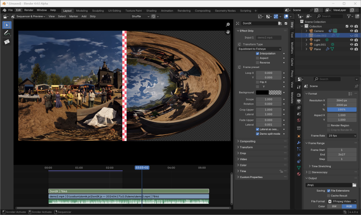
Task: Select the RGB color mode button
Action: [349, 206]
